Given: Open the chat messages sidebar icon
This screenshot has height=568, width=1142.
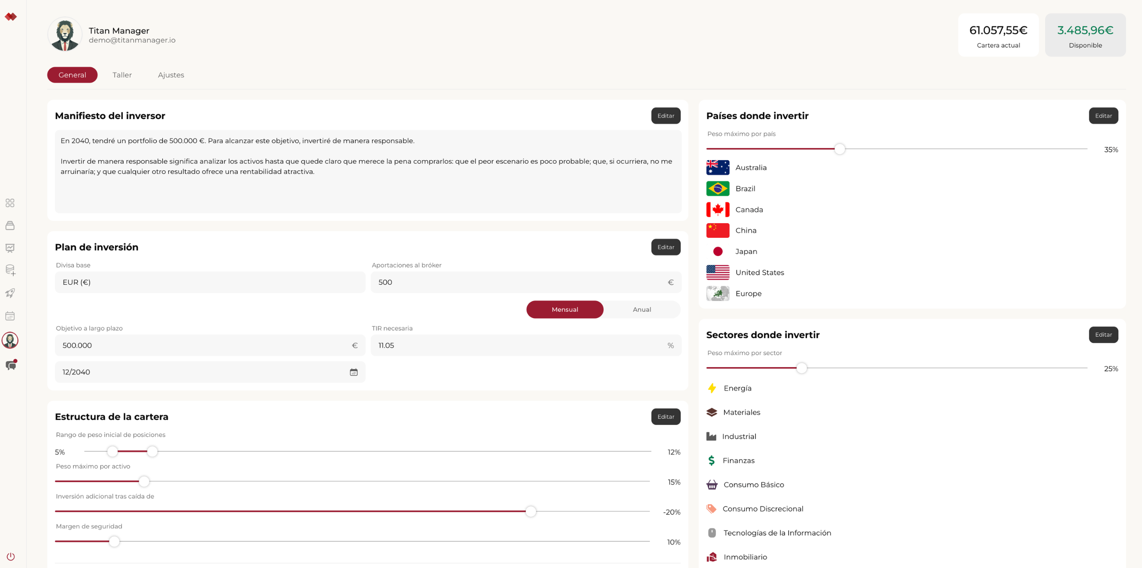Looking at the screenshot, I should [x=11, y=365].
